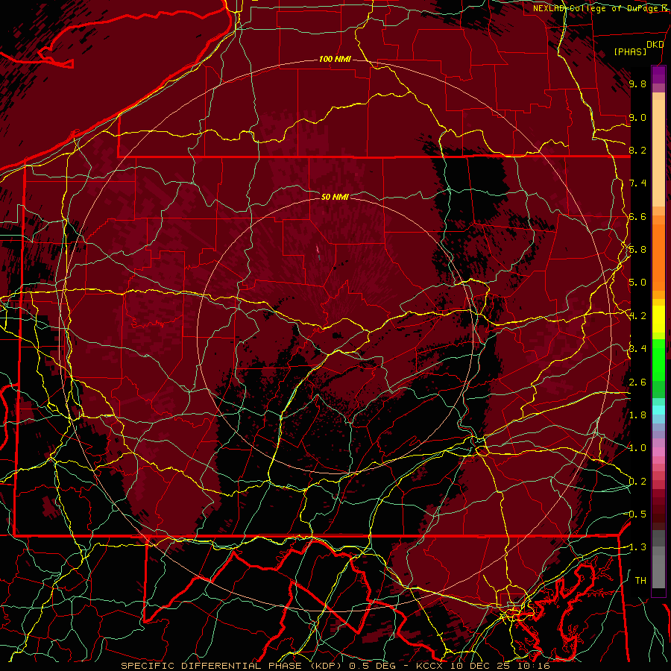The height and width of the screenshot is (671, 671).
Task: Click the 9.0 value on color scale
Action: coord(637,117)
